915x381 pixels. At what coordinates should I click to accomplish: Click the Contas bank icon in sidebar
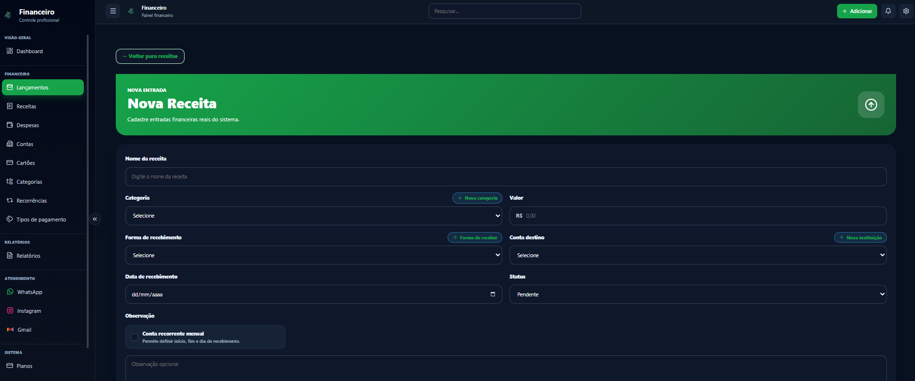10,144
